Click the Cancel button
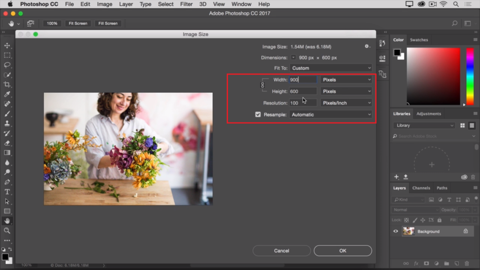 click(281, 251)
